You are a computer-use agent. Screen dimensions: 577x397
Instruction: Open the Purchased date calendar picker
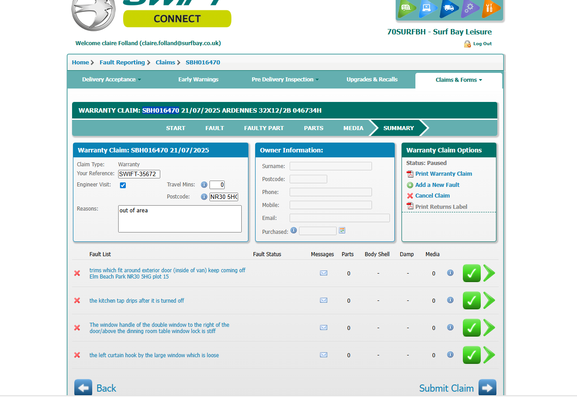point(342,231)
